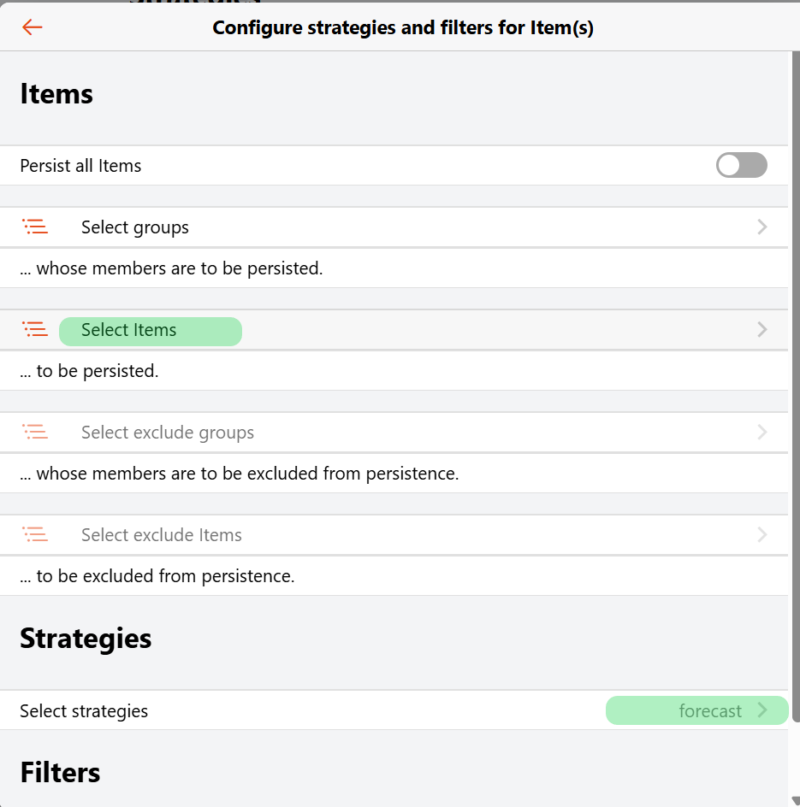Expand the Select Items chevron

pyautogui.click(x=761, y=330)
